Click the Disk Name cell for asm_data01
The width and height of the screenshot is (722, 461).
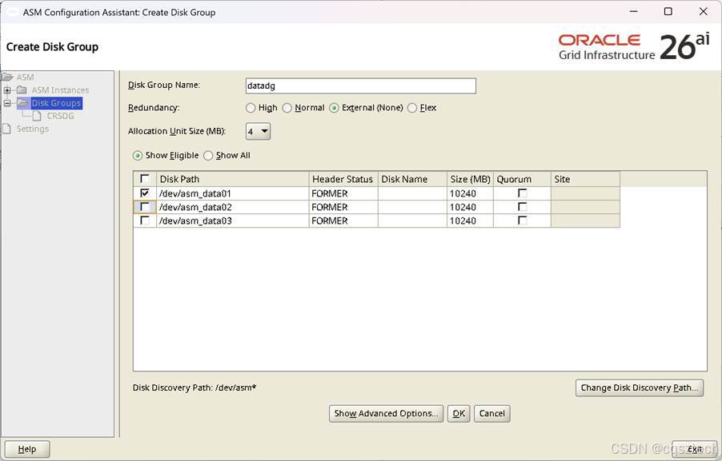pyautogui.click(x=412, y=193)
